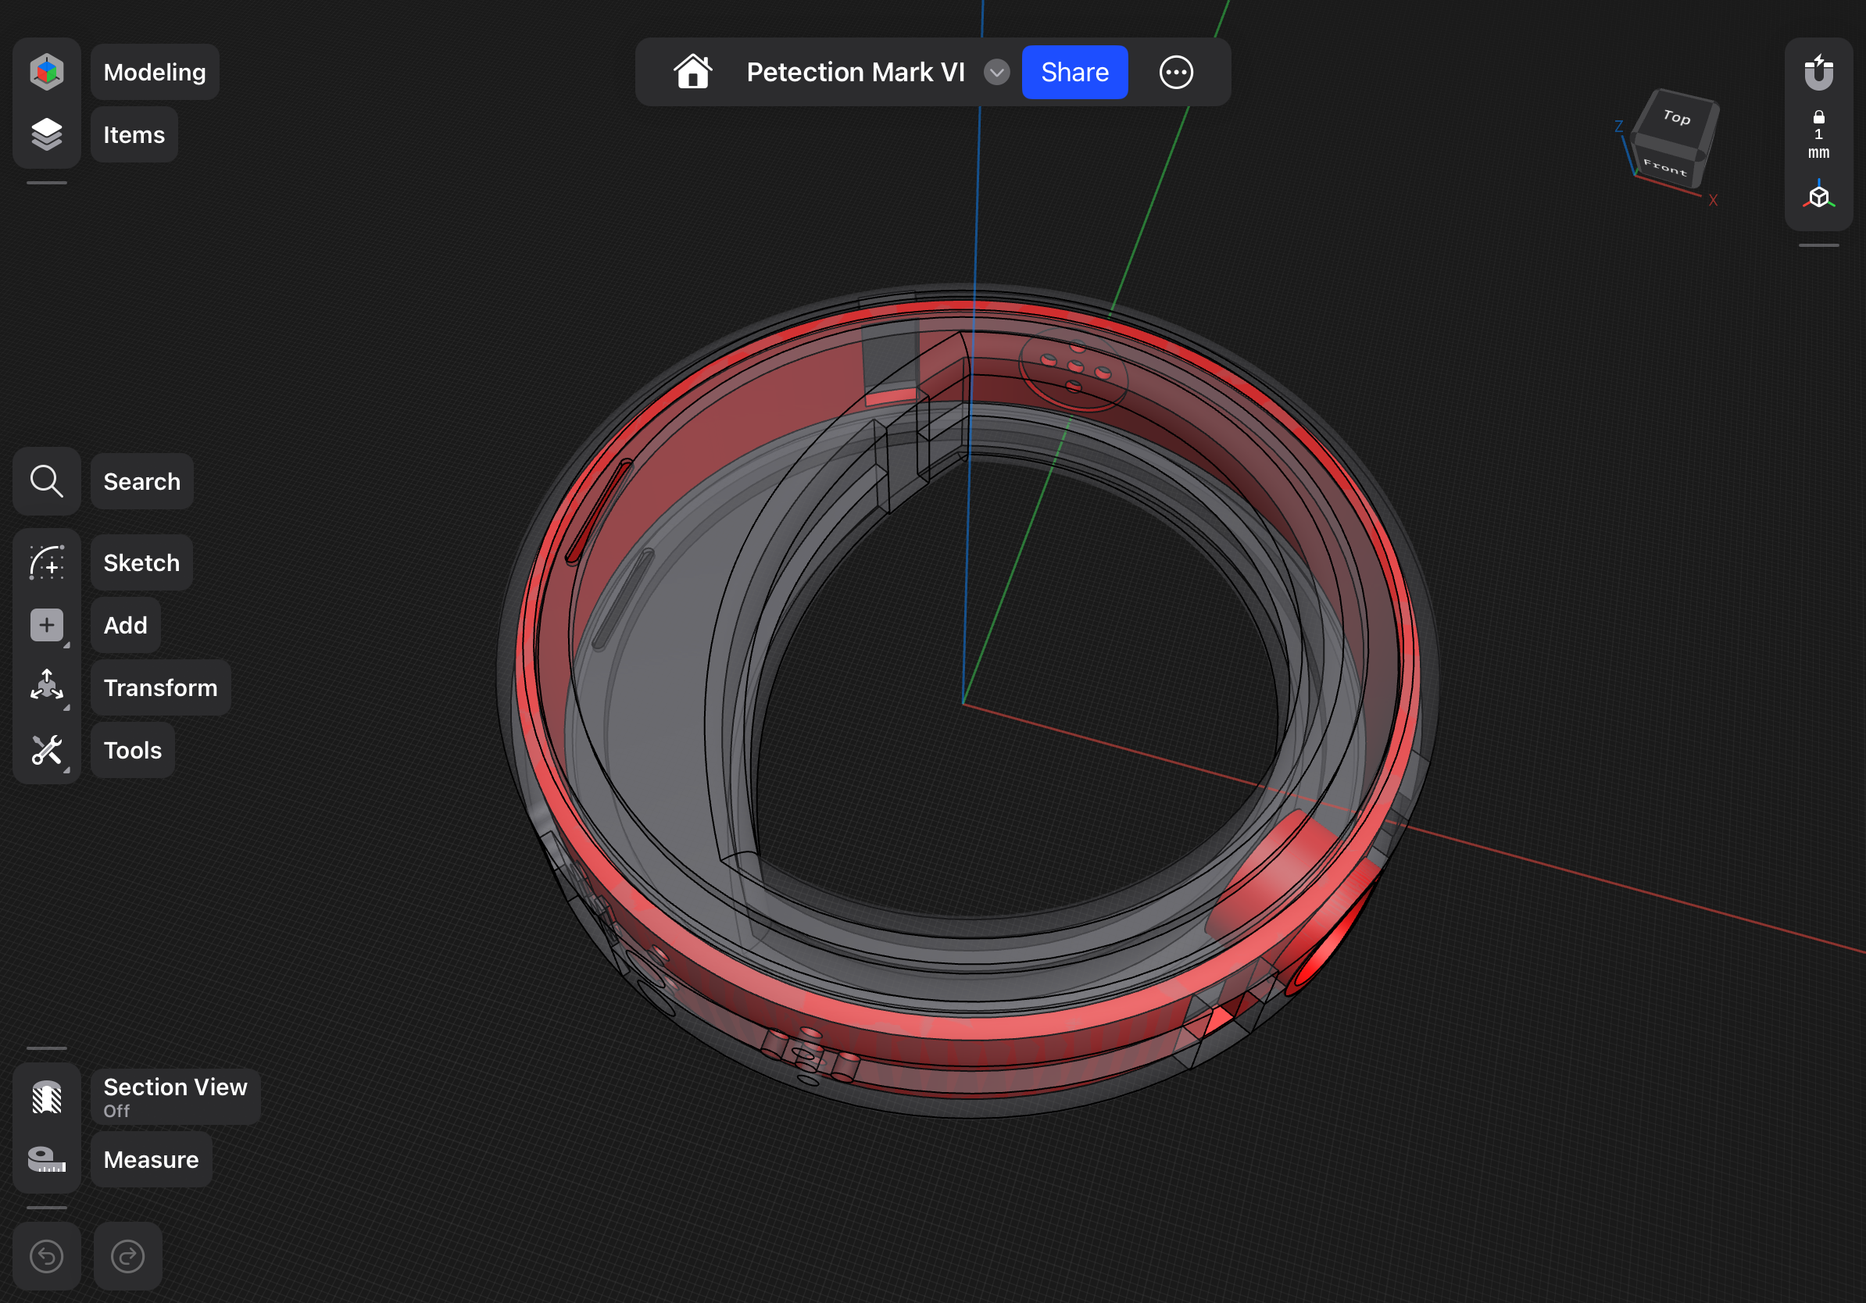Click the Add plus icon

tap(46, 625)
